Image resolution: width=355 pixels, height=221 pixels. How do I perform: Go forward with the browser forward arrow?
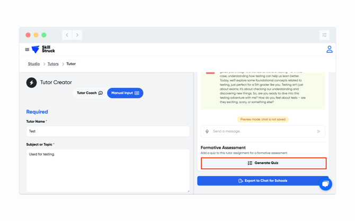[77, 35]
